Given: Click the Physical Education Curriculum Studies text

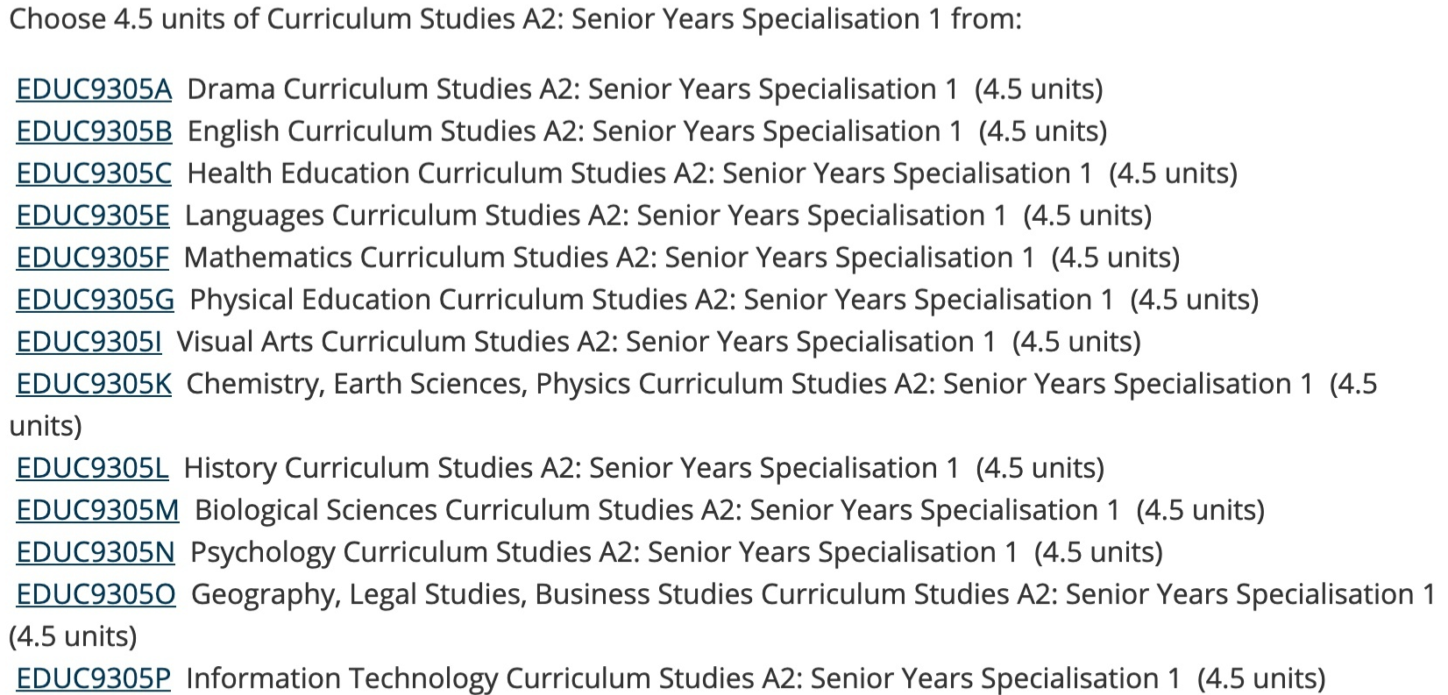Looking at the screenshot, I should pyautogui.click(x=651, y=300).
